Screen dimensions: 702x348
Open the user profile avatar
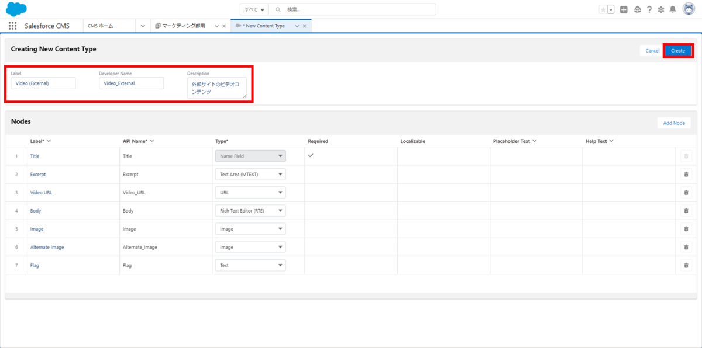pos(689,9)
